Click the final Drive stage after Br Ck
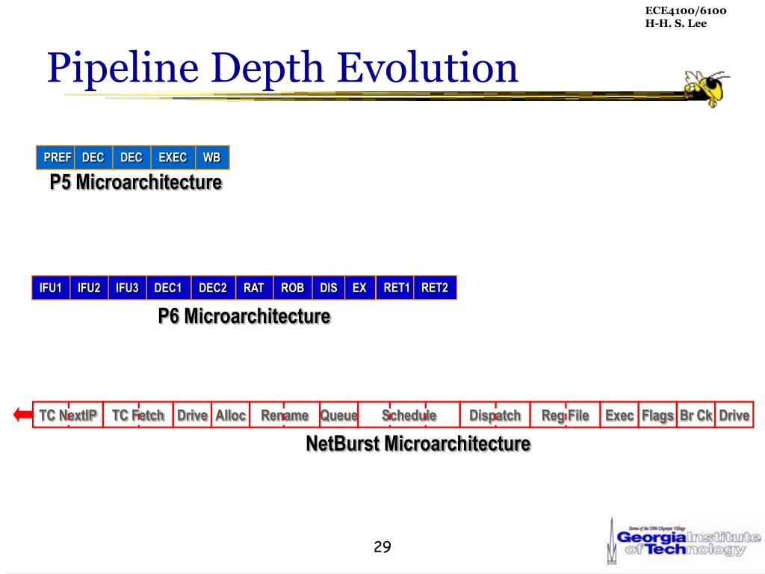Screen dimensions: 765x574 tap(734, 415)
